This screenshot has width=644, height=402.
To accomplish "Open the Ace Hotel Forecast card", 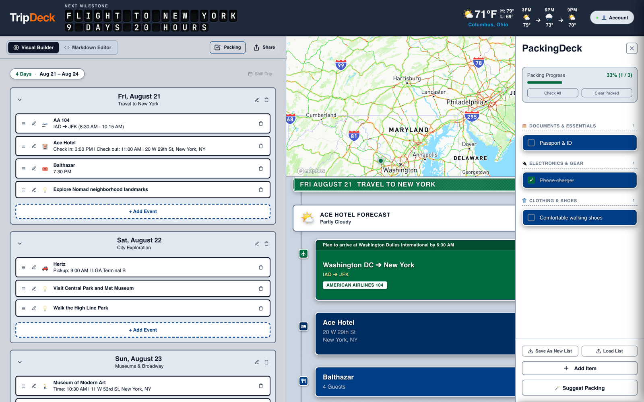I will pyautogui.click(x=404, y=218).
